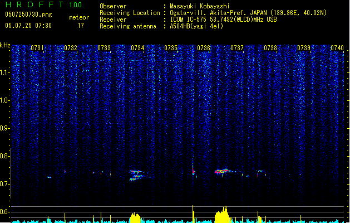Click observer name Masayuki Kobayashi
Viewport: 350px width, 223px height.
coord(200,6)
